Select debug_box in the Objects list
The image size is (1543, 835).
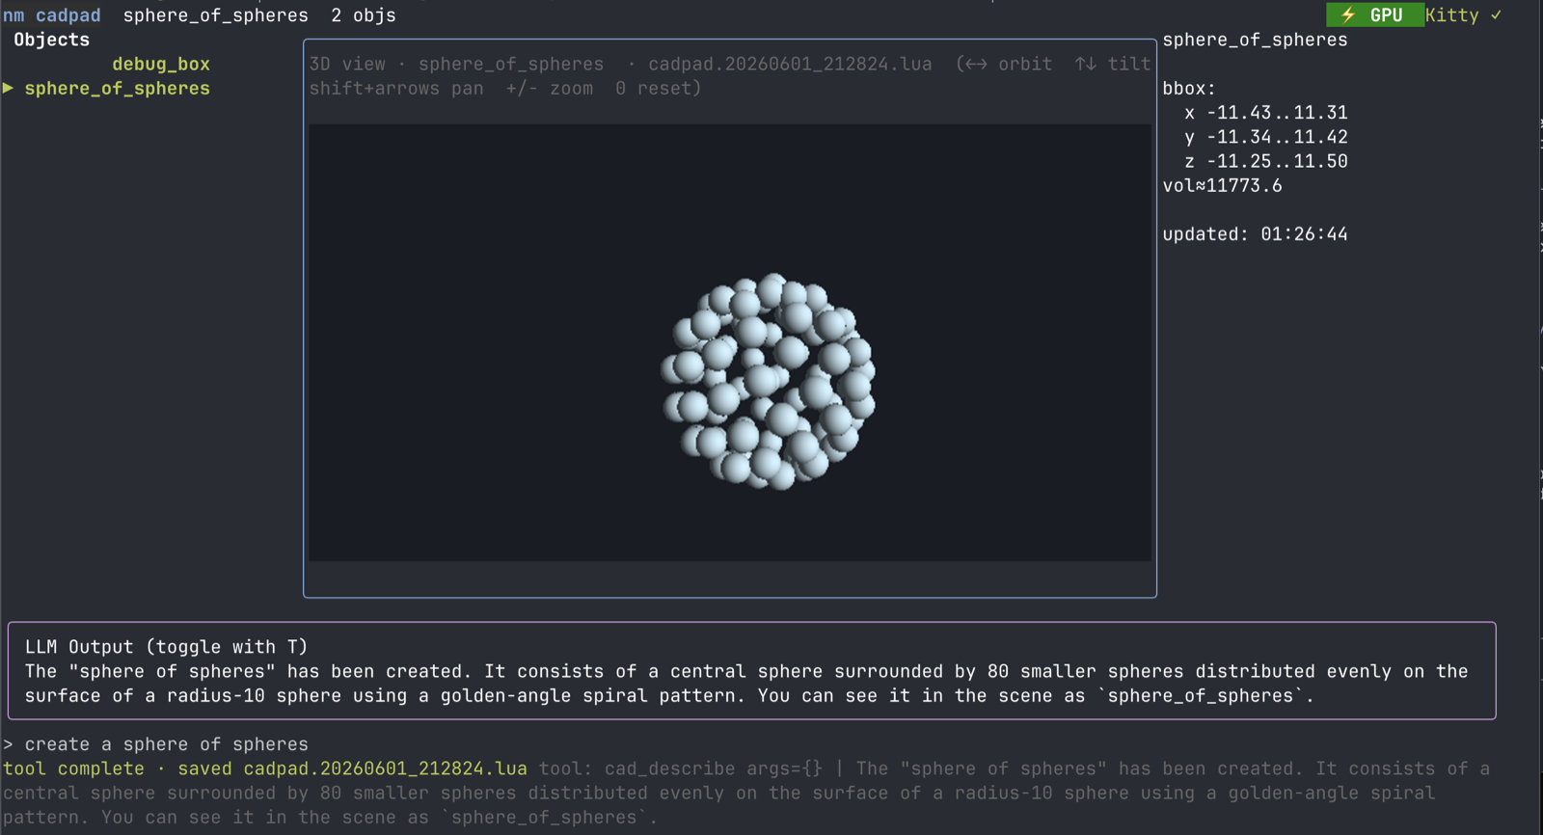(161, 64)
